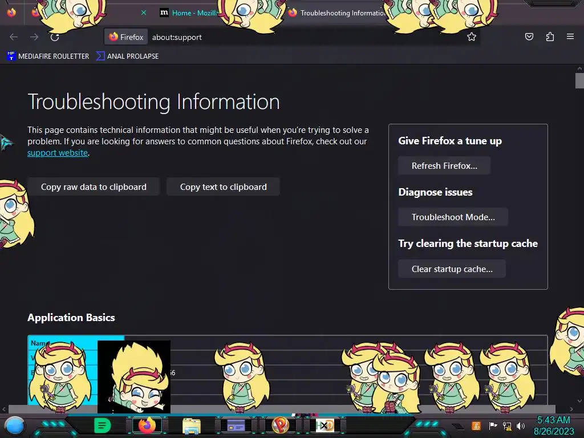
Task: Click the pinned Firefox tab at far left
Action: click(x=11, y=13)
